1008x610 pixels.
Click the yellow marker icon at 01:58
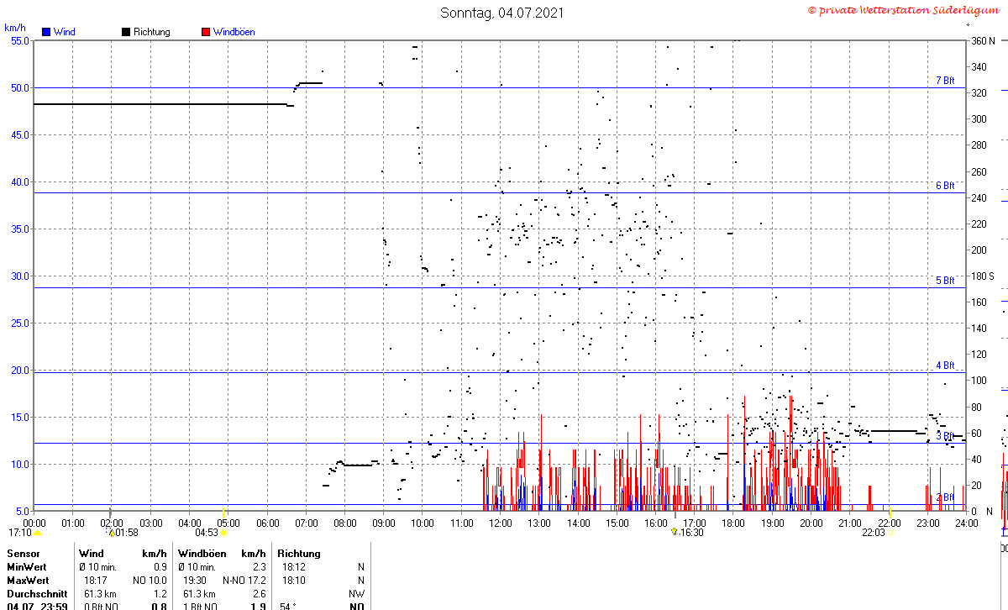click(110, 533)
